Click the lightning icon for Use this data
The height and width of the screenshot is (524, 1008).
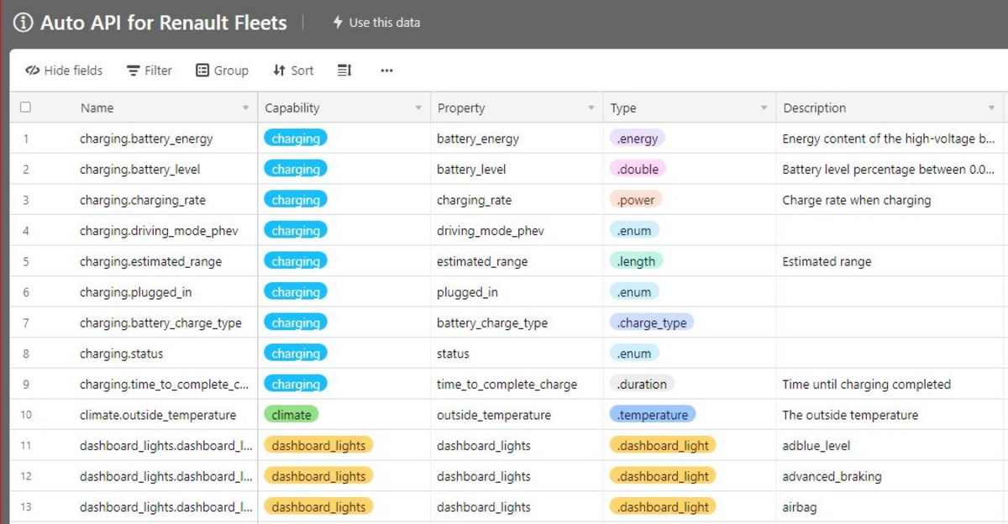point(338,23)
